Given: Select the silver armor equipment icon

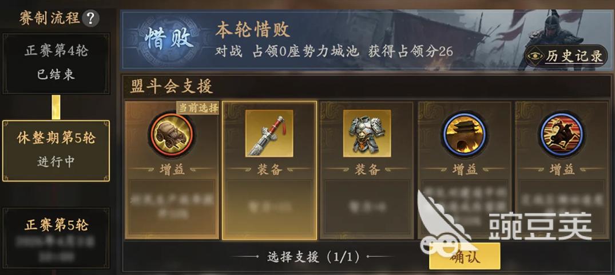Looking at the screenshot, I should point(367,134).
